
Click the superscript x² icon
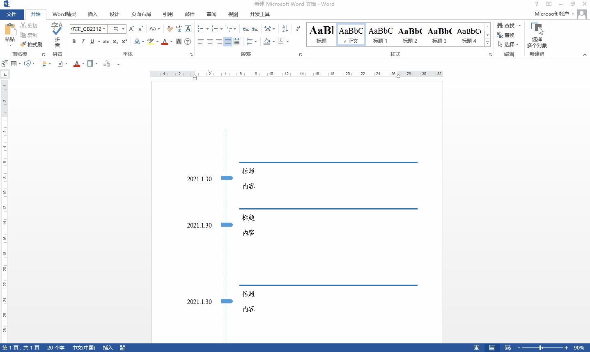click(124, 41)
